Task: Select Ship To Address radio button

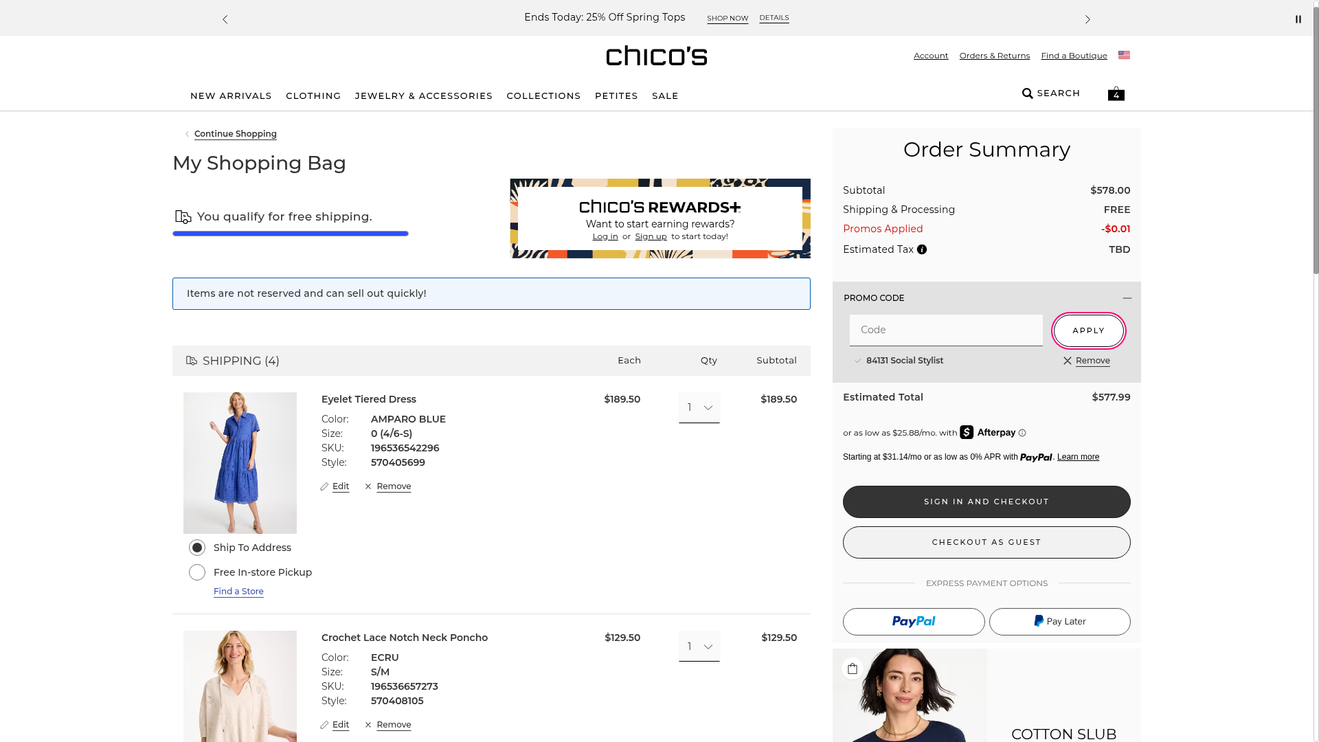Action: click(x=197, y=548)
